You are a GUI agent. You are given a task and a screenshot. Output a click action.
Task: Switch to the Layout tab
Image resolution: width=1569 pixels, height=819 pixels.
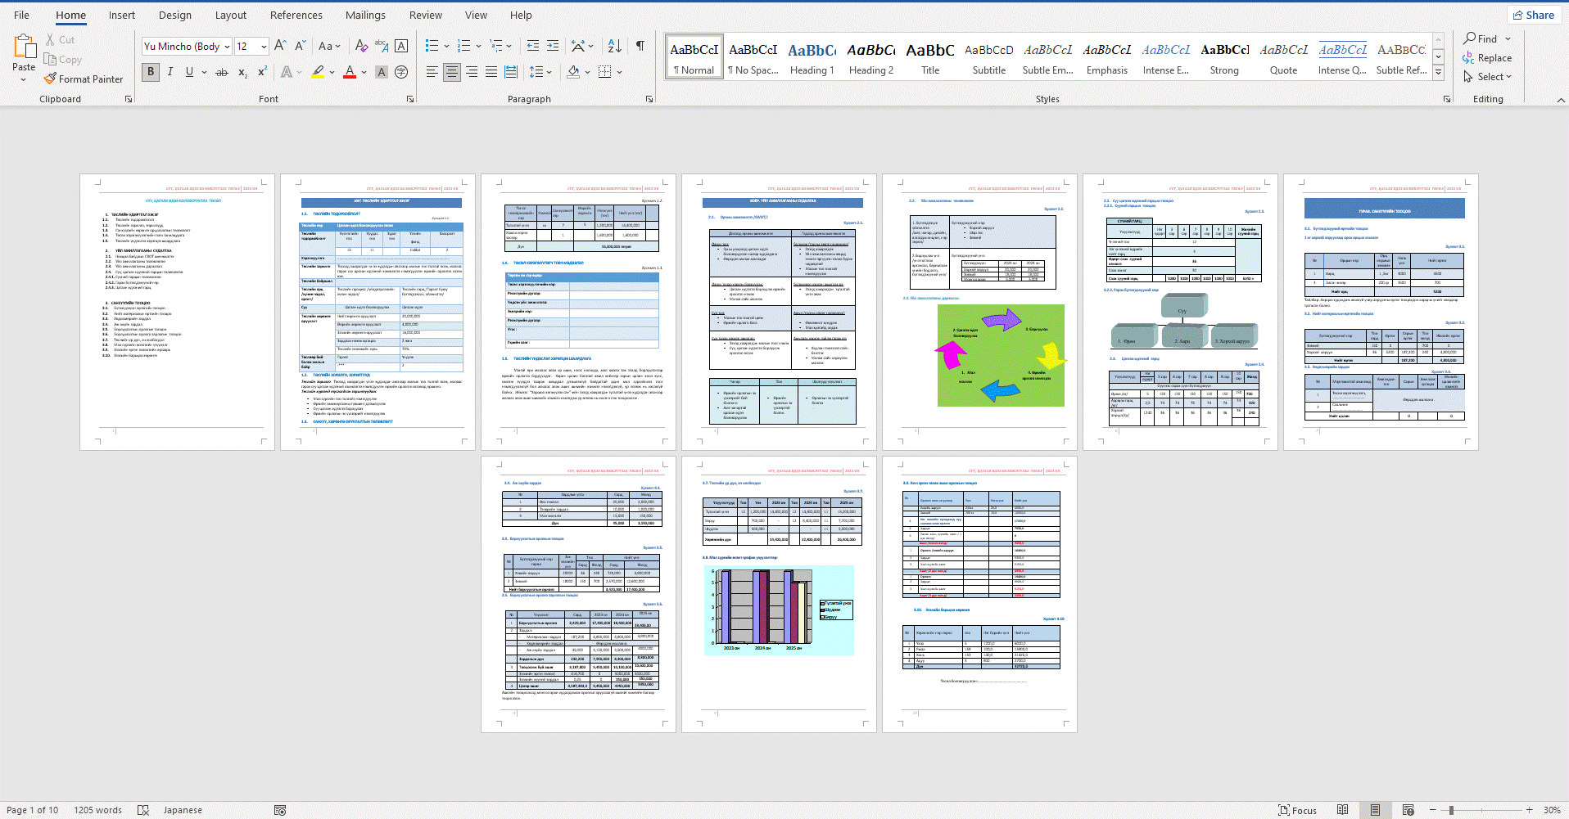click(230, 15)
